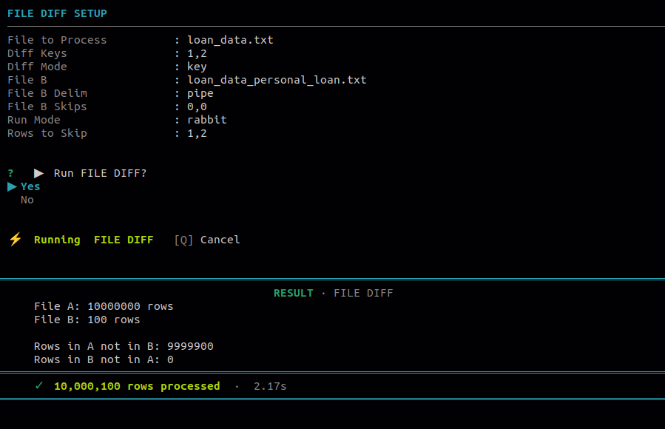The image size is (665, 429).
Task: Click the File B: 100 rows line
Action: pos(87,320)
